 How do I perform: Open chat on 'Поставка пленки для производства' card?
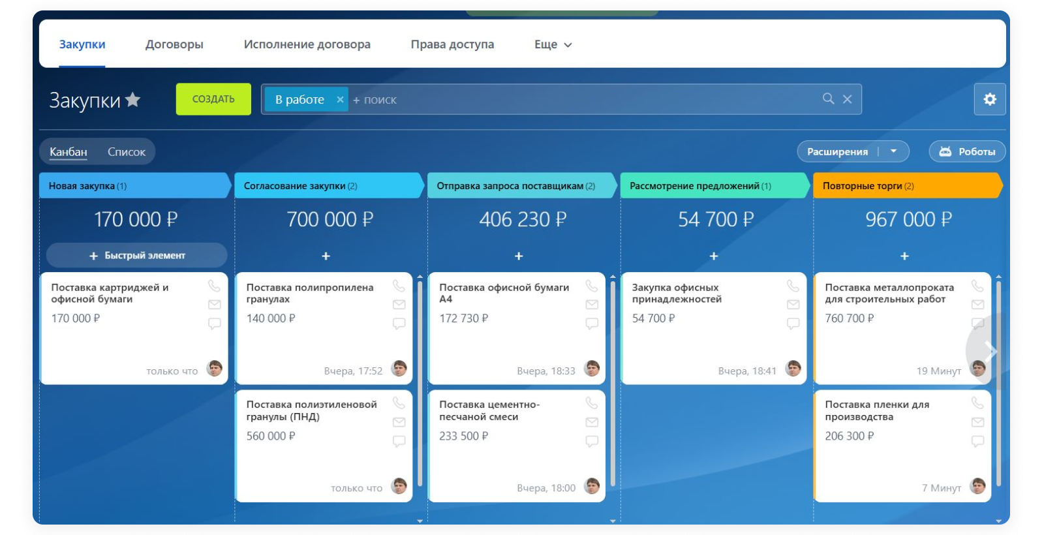coord(977,441)
